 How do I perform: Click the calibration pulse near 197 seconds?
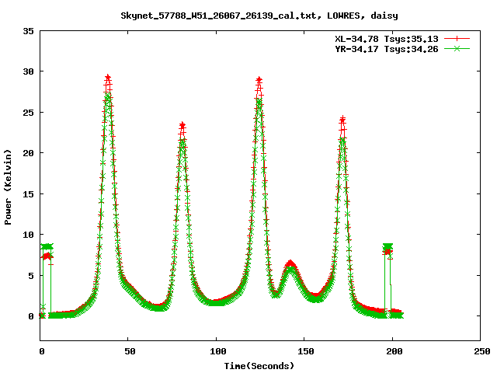pyautogui.click(x=388, y=249)
